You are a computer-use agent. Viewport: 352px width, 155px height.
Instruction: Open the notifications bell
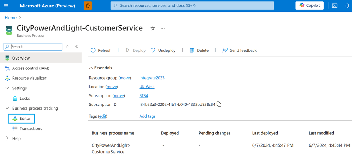pyautogui.click(x=347, y=6)
